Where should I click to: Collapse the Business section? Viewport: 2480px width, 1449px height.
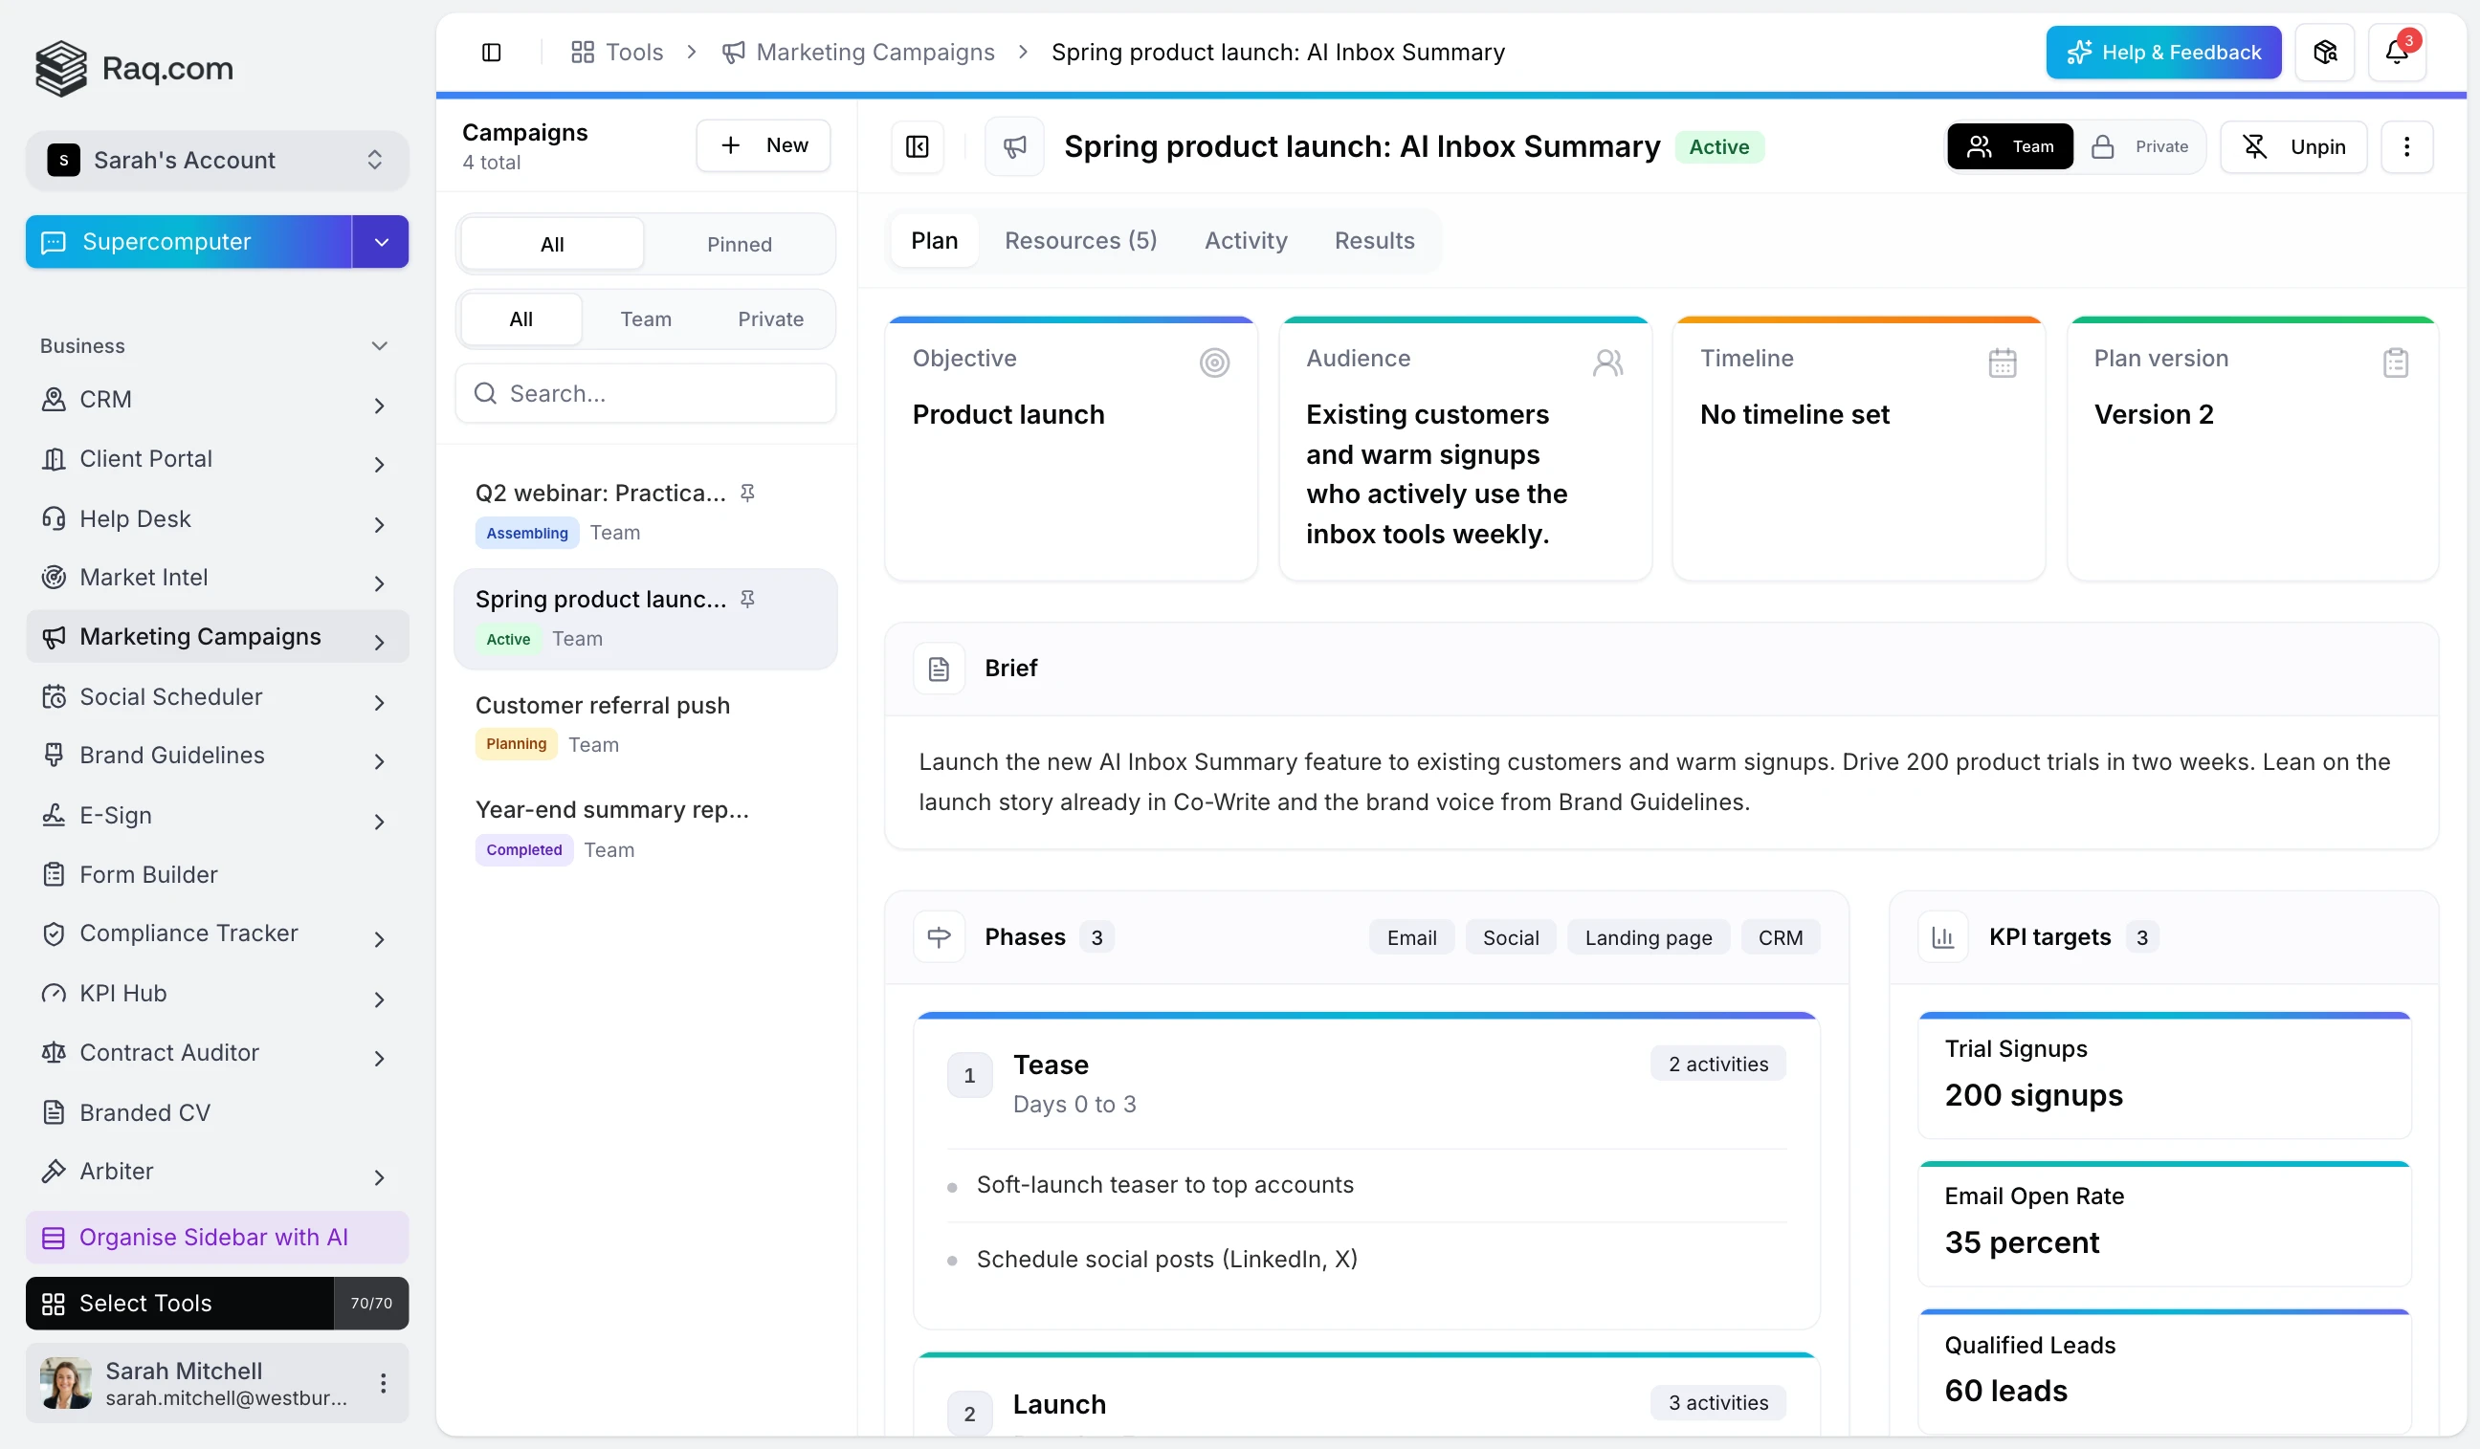tap(379, 346)
